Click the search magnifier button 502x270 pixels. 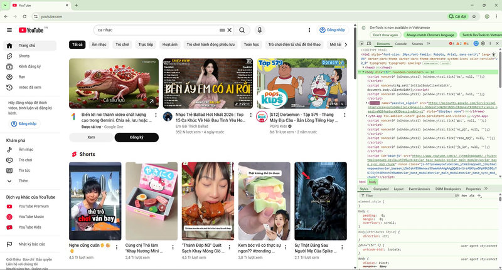[x=242, y=30]
